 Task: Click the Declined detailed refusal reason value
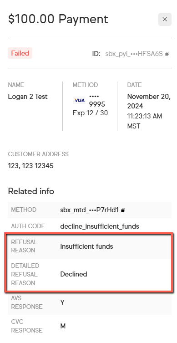(x=74, y=274)
